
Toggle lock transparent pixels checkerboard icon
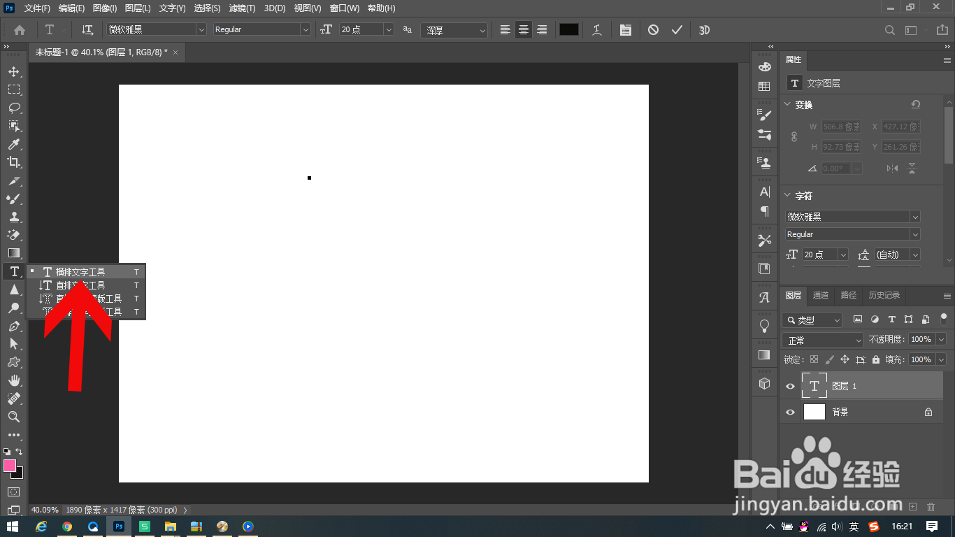pyautogui.click(x=814, y=359)
